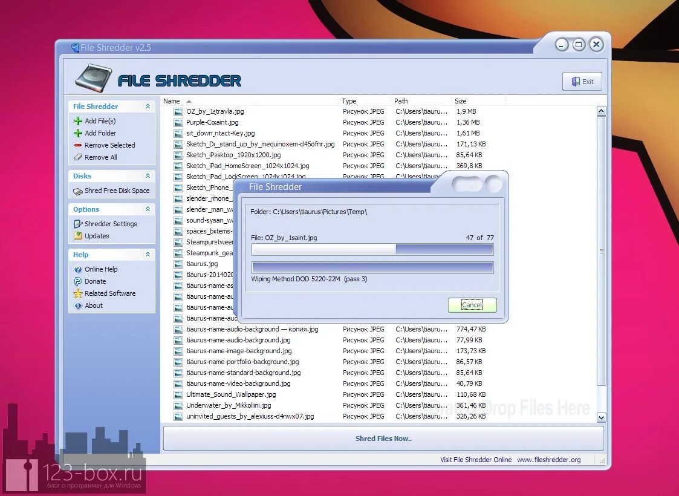Click the image icon of Purple-Coaint.jpg
This screenshot has height=496, width=679.
(x=178, y=123)
